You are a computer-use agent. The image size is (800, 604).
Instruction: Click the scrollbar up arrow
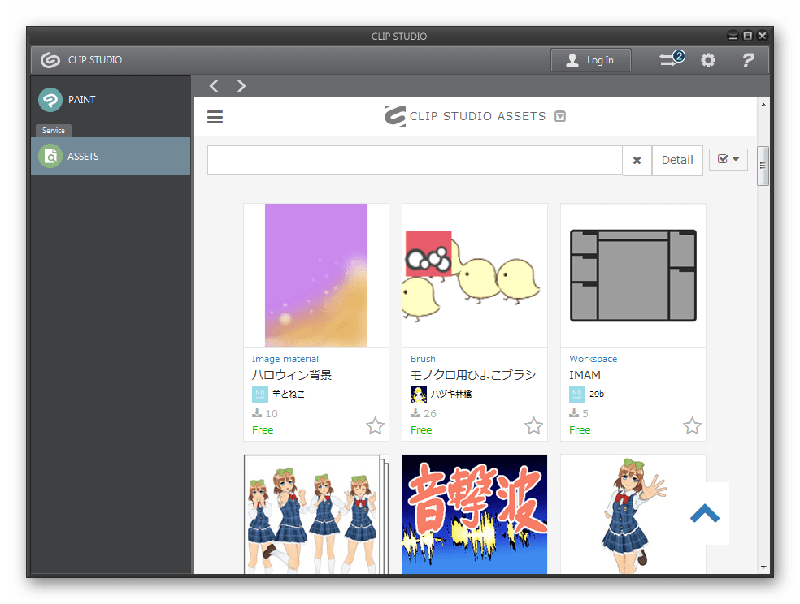click(763, 105)
